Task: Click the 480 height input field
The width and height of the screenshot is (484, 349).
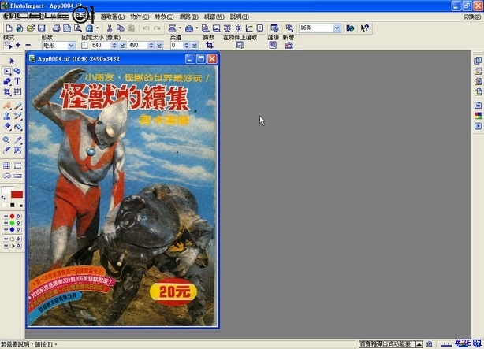Action: click(x=138, y=46)
